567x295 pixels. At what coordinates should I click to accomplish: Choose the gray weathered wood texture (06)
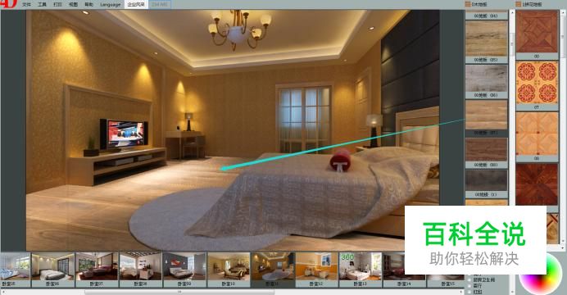[487, 79]
